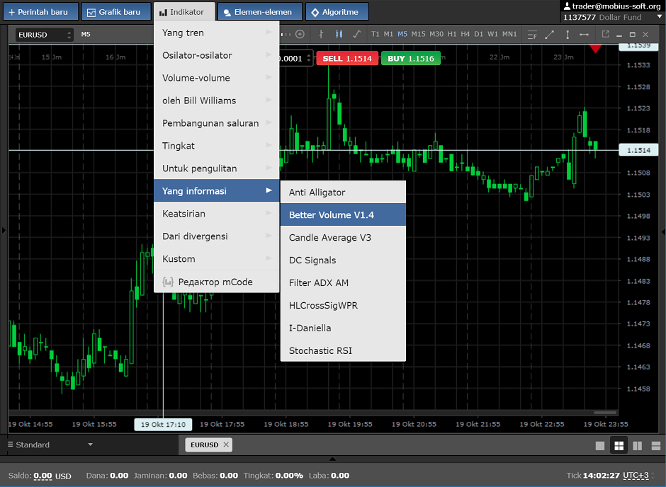Select the candlestick chart style icon
666x487 pixels.
pos(339,34)
